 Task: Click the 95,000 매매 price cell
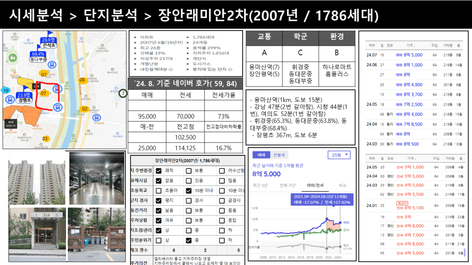coord(147,116)
